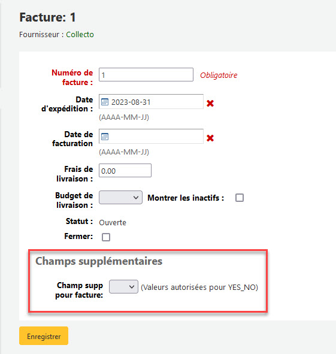Open the calendar icon for Date d'expédition
This screenshot has width=336, height=354.
click(105, 102)
